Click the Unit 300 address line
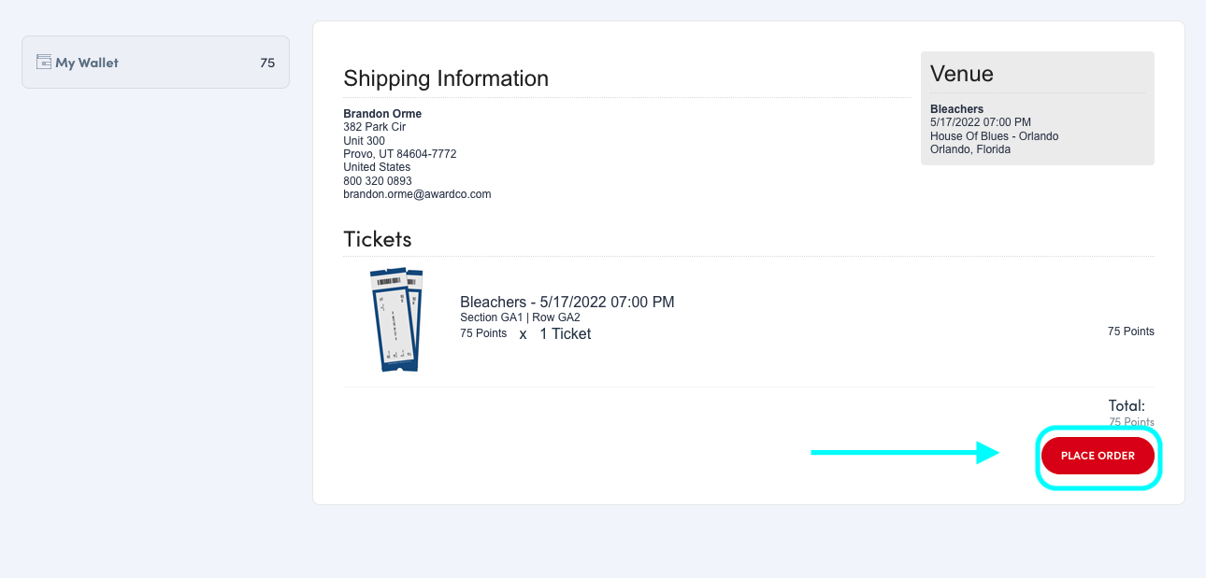 tap(364, 141)
